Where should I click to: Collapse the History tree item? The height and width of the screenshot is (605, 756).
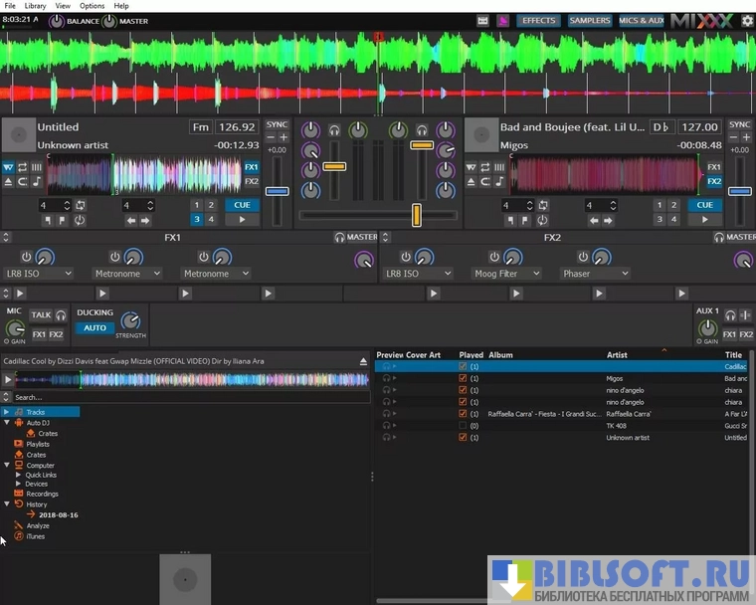pos(7,504)
